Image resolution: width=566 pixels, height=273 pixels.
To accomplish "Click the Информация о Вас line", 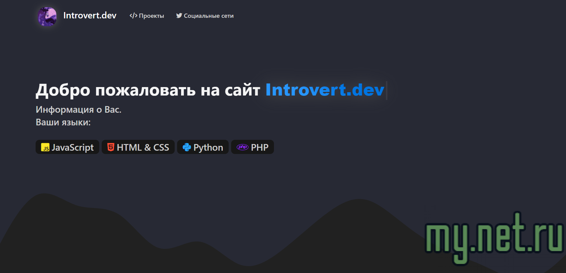I will coord(78,110).
